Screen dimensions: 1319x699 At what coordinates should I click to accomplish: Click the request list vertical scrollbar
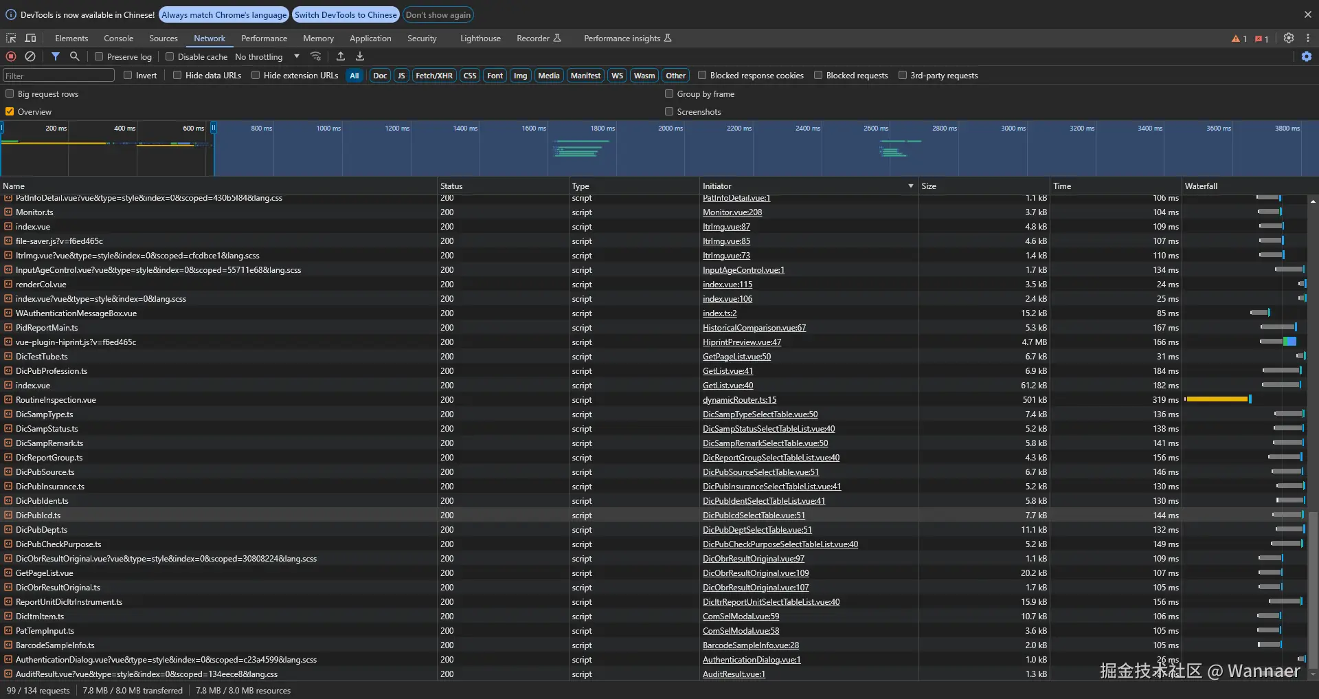pyautogui.click(x=1313, y=588)
